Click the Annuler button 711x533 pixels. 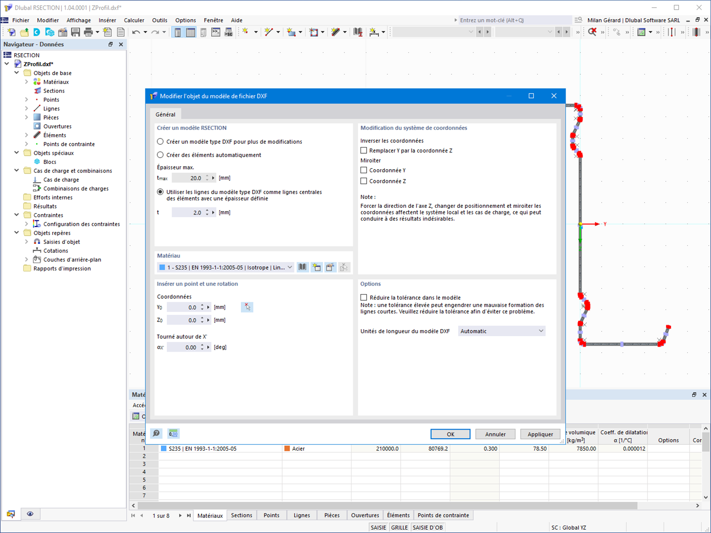tap(495, 434)
